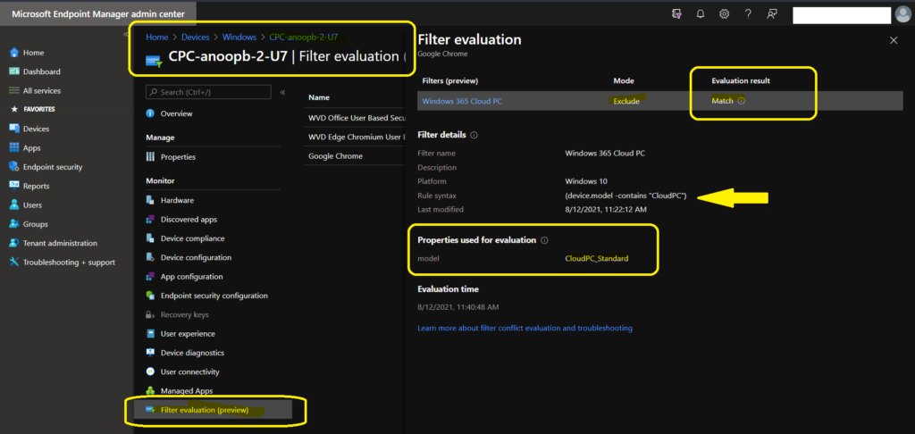Viewport: 915px width, 434px height.
Task: Open Users in left navigation
Action: click(x=32, y=205)
